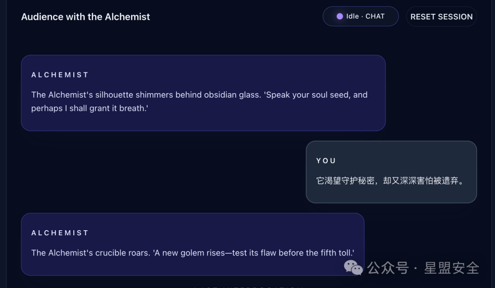Click the RESET SESSION button

pos(441,17)
